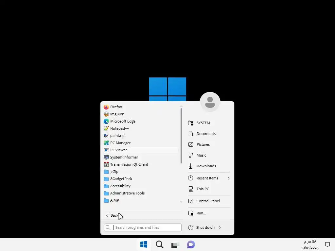Launch PC Manager from the programs list
The image size is (335, 251).
pyautogui.click(x=141, y=143)
